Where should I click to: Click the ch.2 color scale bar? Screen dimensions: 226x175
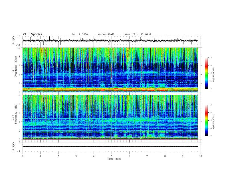206,120
